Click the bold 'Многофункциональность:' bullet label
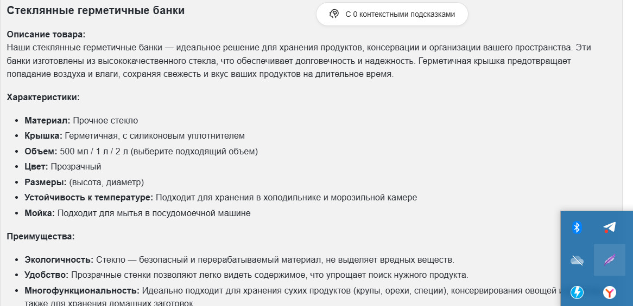 coord(81,291)
